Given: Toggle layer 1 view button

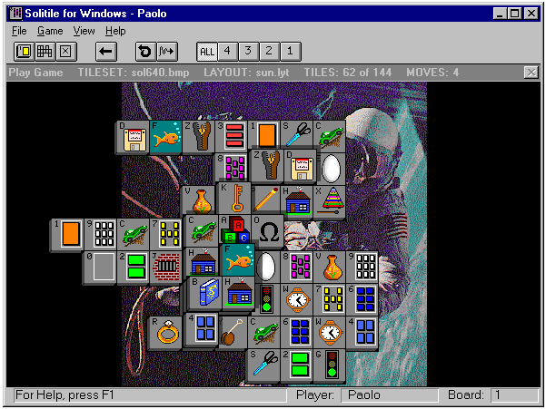Looking at the screenshot, I should click(x=288, y=51).
